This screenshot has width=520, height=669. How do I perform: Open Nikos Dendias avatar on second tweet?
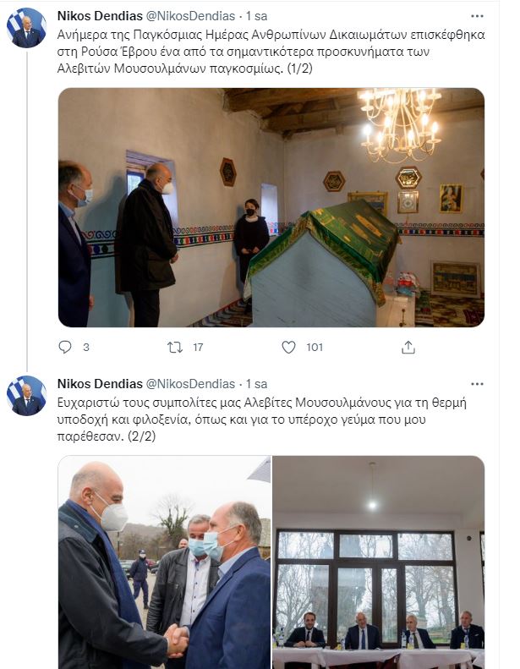tap(26, 396)
